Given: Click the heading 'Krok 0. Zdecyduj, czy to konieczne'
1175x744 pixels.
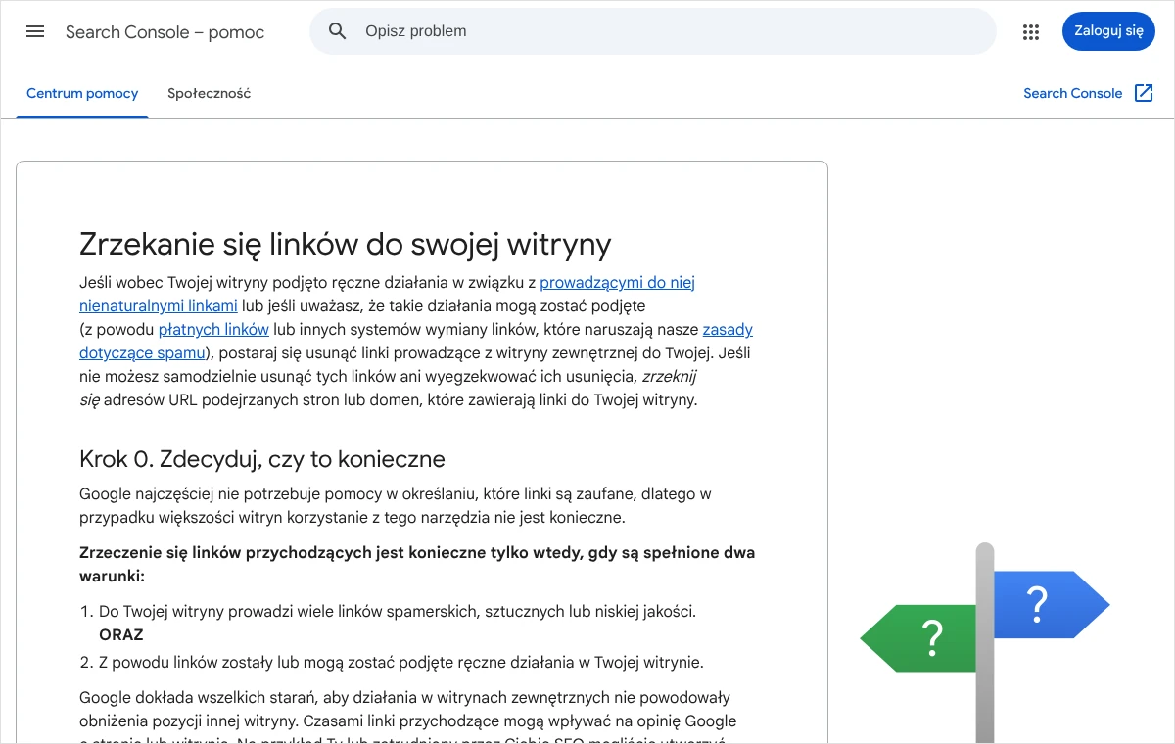Looking at the screenshot, I should tap(262, 459).
